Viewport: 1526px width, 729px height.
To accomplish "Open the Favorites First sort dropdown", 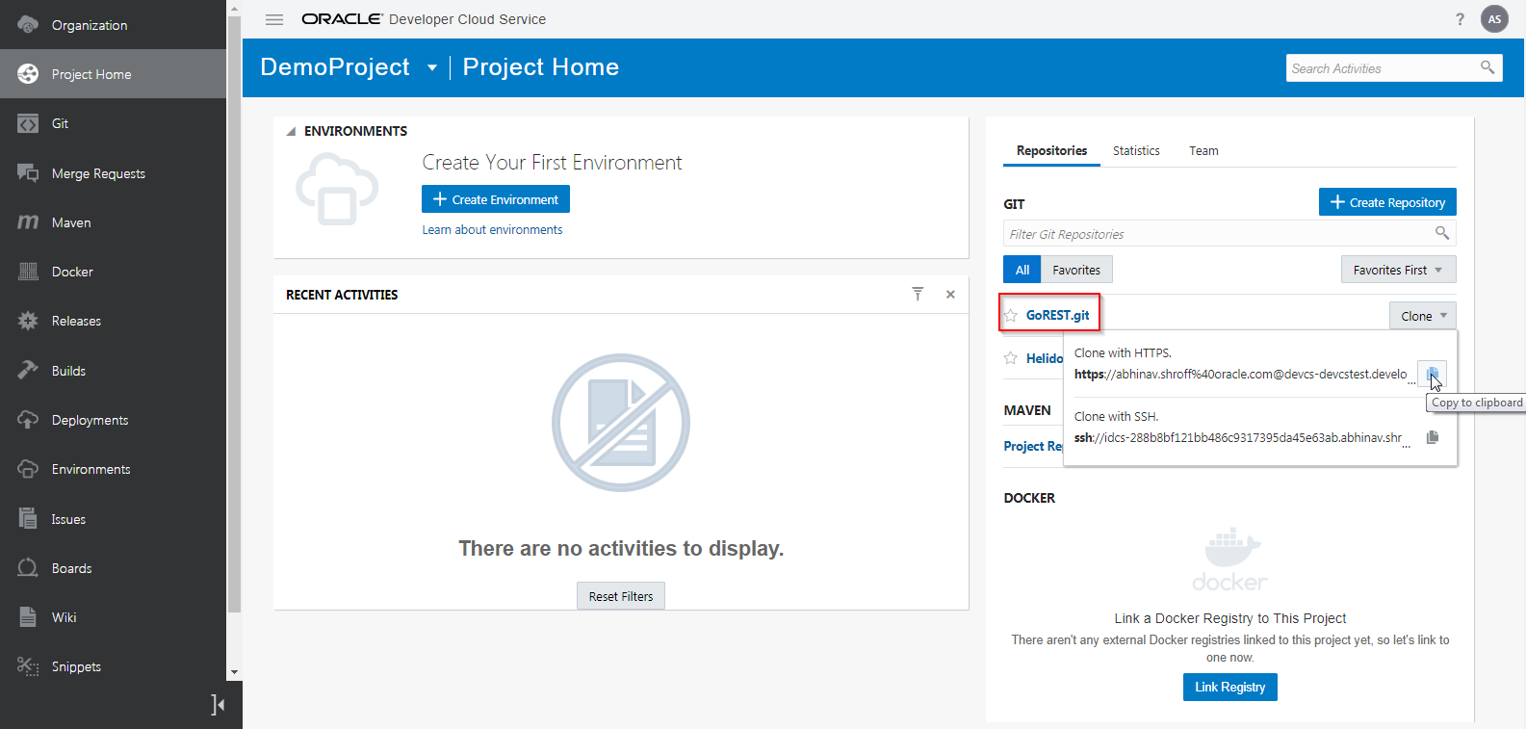I will 1397,270.
